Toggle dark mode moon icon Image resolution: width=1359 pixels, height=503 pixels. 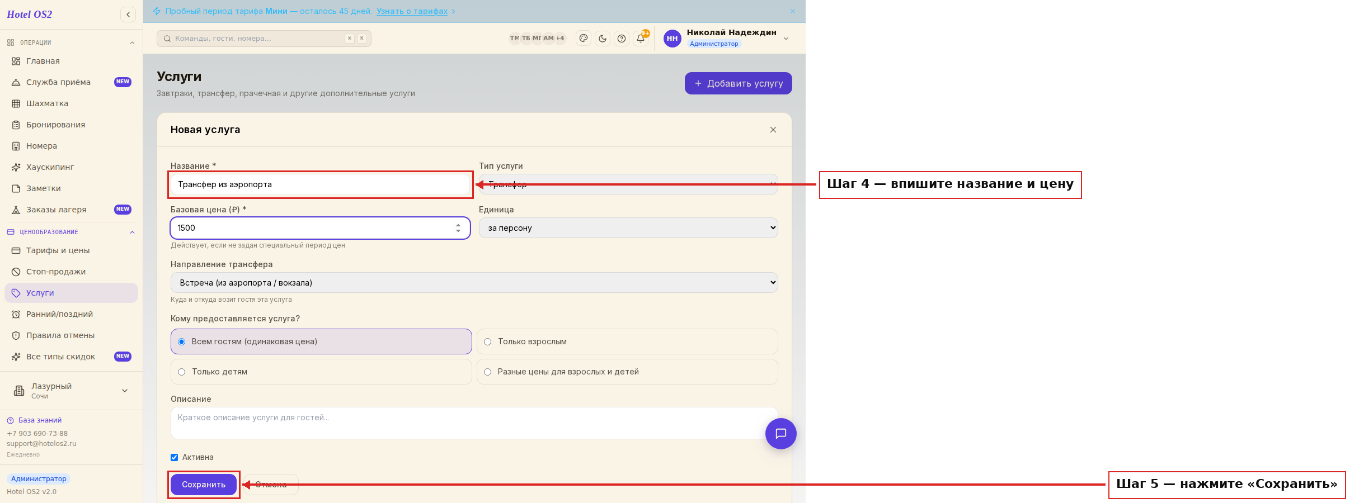pos(603,39)
